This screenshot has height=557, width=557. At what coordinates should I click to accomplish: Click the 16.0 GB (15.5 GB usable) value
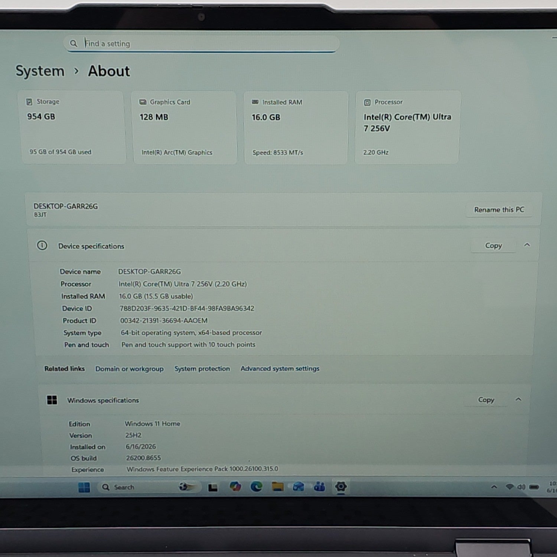[156, 296]
